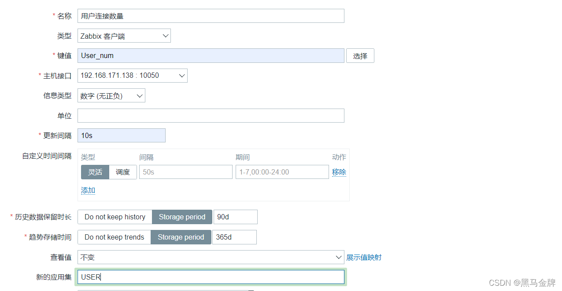Click the 新的应用集 USER input field
Image resolution: width=562 pixels, height=291 pixels.
point(211,277)
